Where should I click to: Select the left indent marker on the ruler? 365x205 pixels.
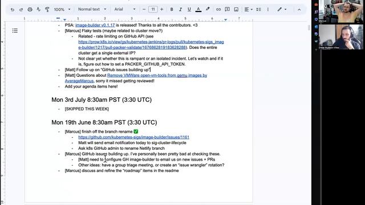pyautogui.click(x=64, y=20)
